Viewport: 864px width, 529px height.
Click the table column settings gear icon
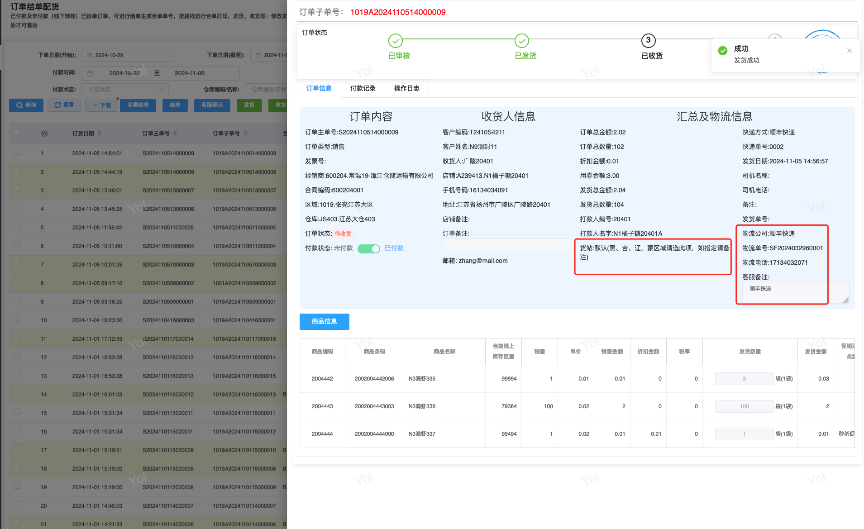coord(44,133)
